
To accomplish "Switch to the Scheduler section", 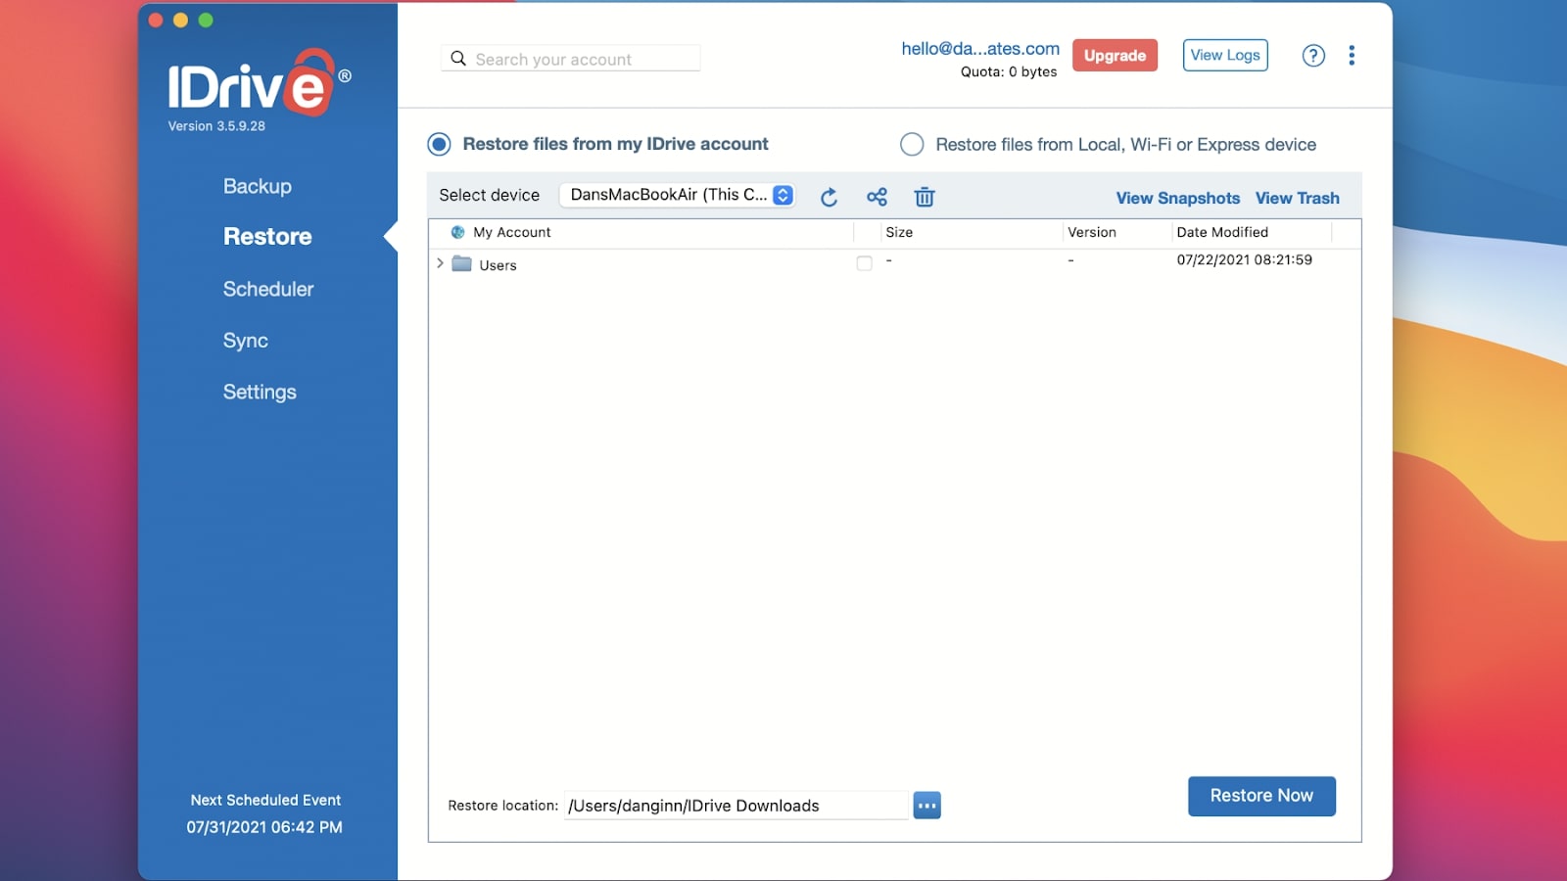I will (x=267, y=289).
